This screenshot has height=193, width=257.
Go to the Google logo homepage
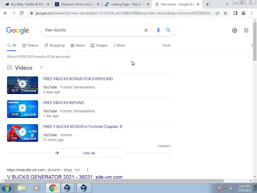(18, 30)
